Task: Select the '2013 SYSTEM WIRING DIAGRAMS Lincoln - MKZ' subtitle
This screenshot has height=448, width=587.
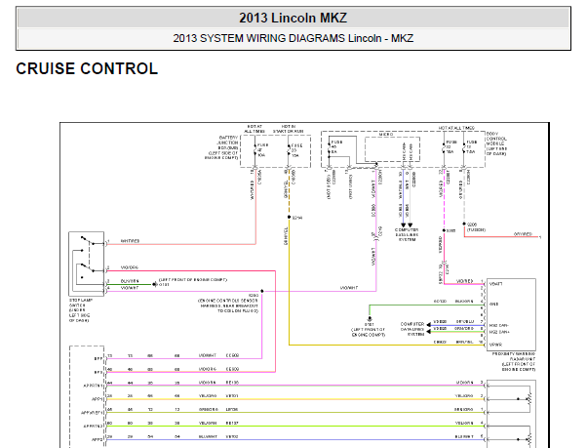Action: (x=293, y=38)
